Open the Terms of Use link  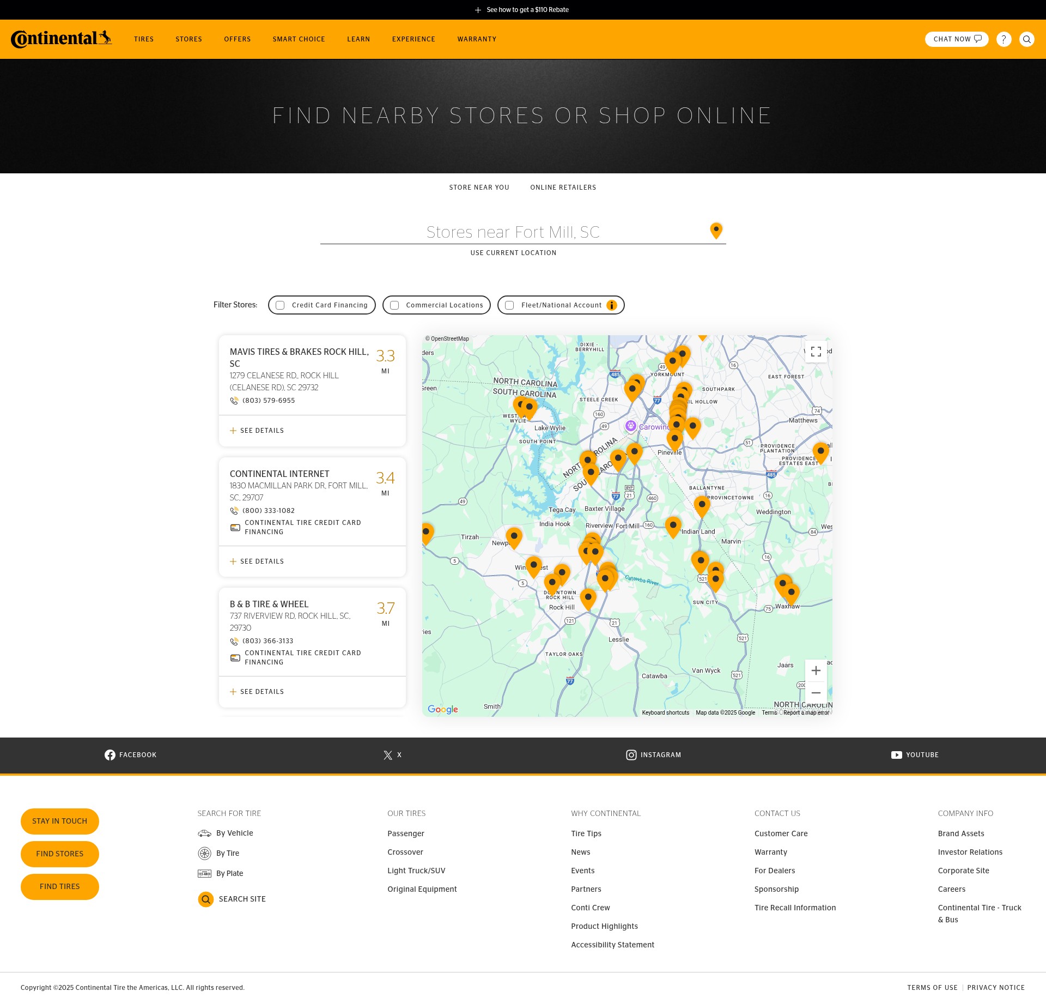tap(932, 988)
